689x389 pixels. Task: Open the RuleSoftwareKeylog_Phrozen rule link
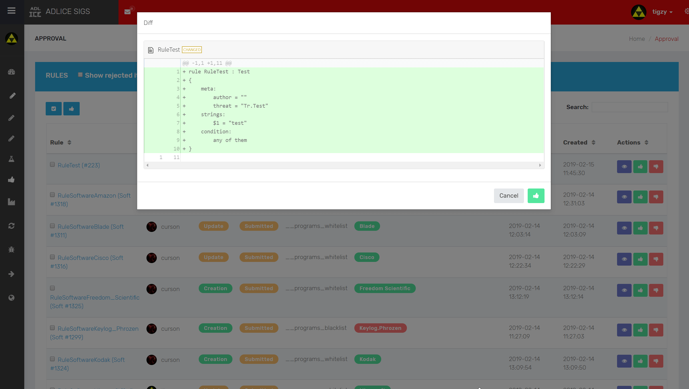coord(98,328)
